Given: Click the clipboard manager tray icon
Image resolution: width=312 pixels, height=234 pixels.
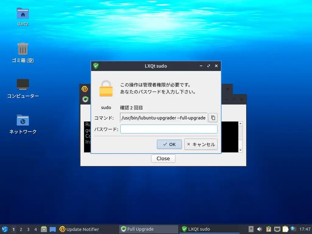Looking at the screenshot, I should click(x=268, y=229).
